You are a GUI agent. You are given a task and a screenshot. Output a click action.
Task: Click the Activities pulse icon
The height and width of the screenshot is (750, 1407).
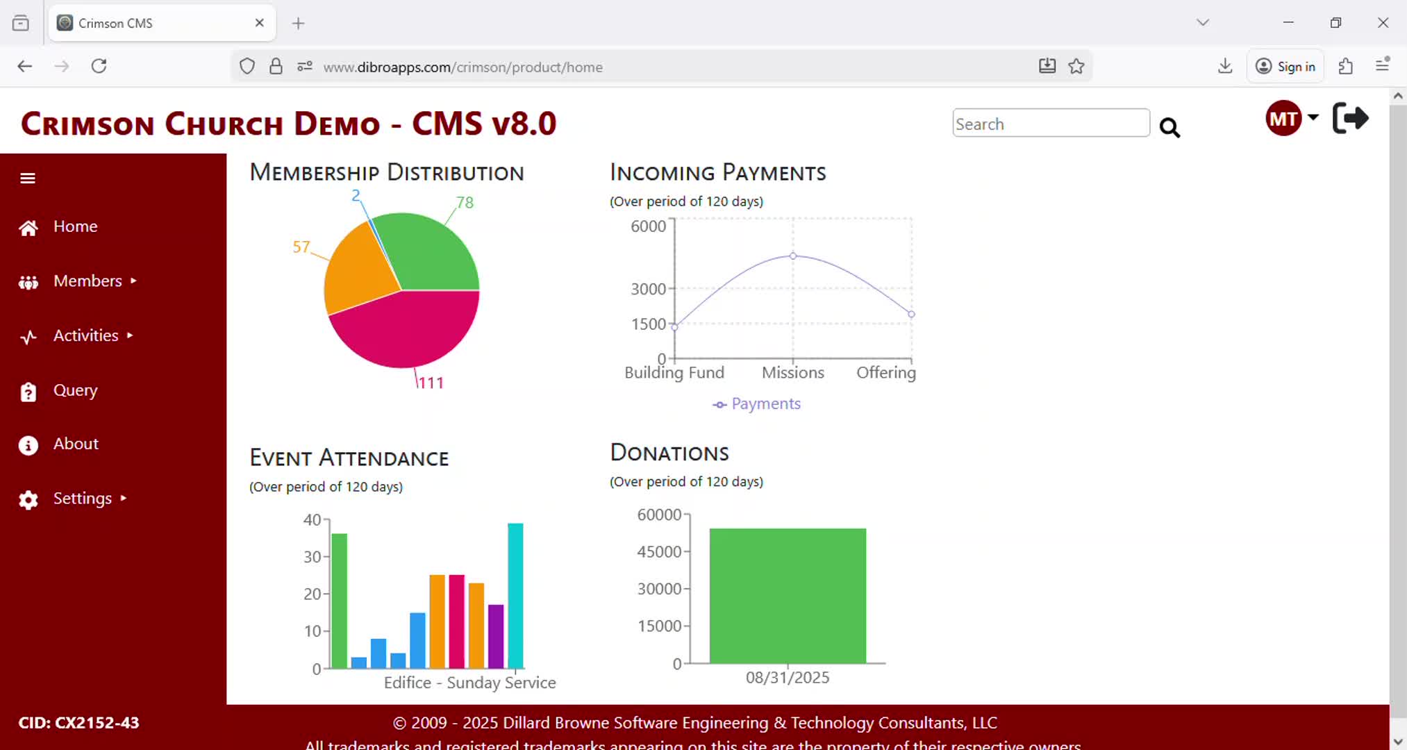pyautogui.click(x=28, y=337)
